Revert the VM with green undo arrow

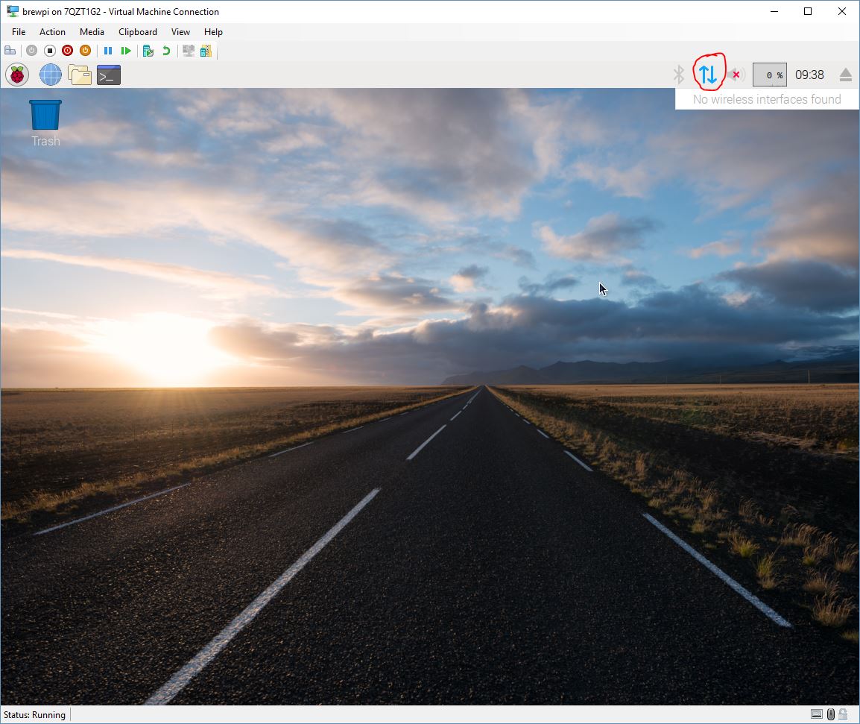(x=166, y=51)
